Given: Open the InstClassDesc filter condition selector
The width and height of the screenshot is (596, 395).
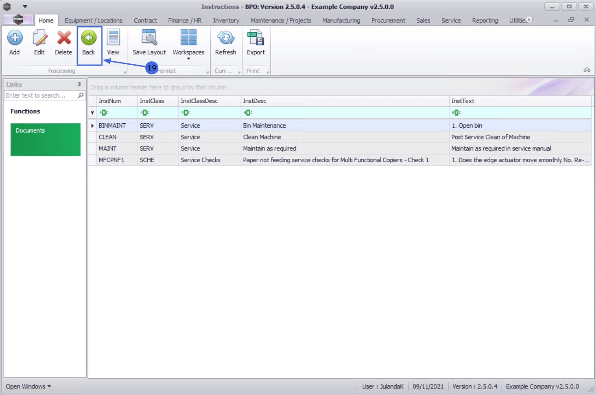Looking at the screenshot, I should point(186,113).
